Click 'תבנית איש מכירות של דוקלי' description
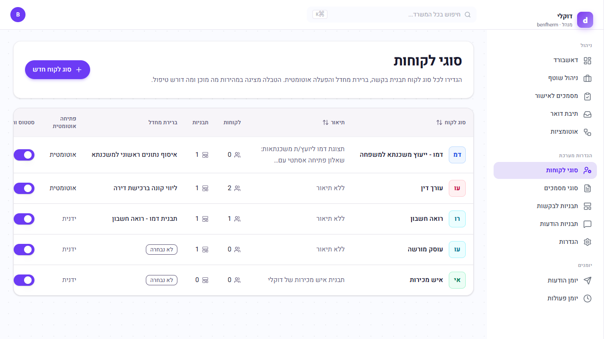604x339 pixels. point(306,280)
